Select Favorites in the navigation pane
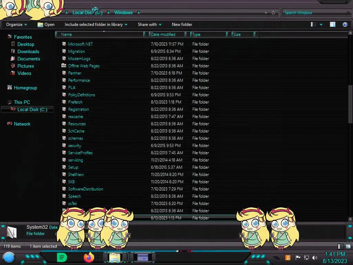353x265 pixels. coord(23,37)
